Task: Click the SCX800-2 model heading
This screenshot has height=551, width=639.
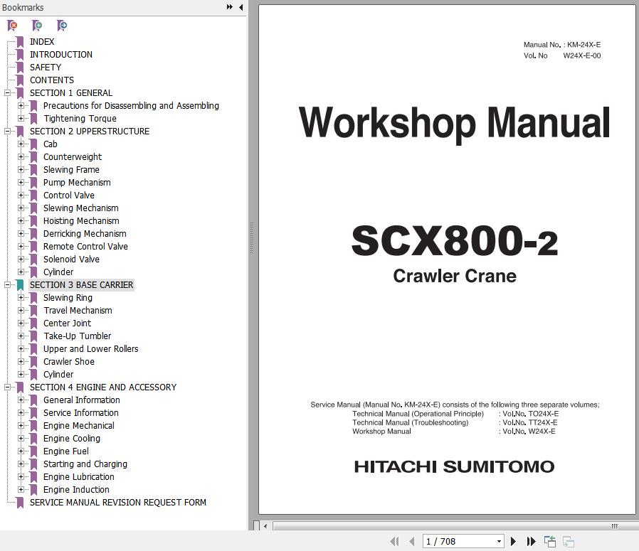Action: click(455, 241)
